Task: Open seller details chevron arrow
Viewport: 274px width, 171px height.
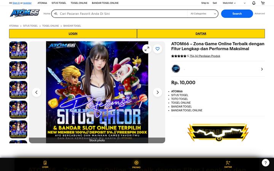Action: pyautogui.click(x=262, y=69)
